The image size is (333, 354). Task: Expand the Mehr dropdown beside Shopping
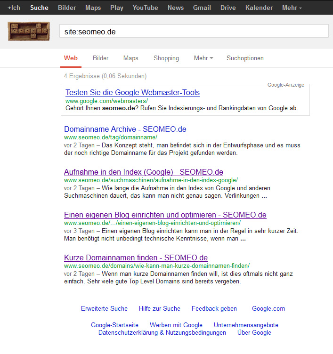pyautogui.click(x=203, y=58)
